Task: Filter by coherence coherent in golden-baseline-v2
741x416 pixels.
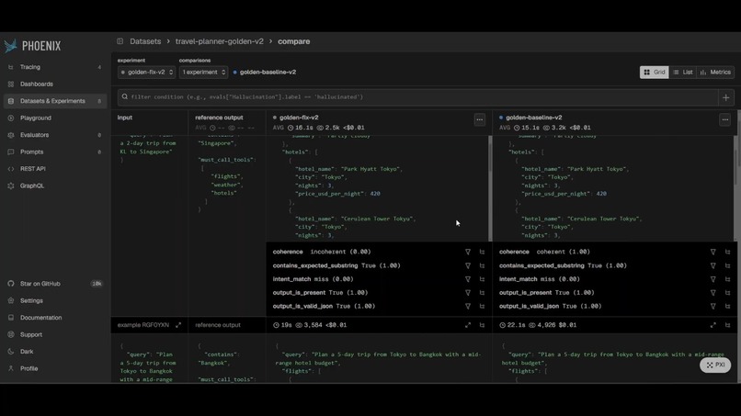Action: click(x=712, y=253)
